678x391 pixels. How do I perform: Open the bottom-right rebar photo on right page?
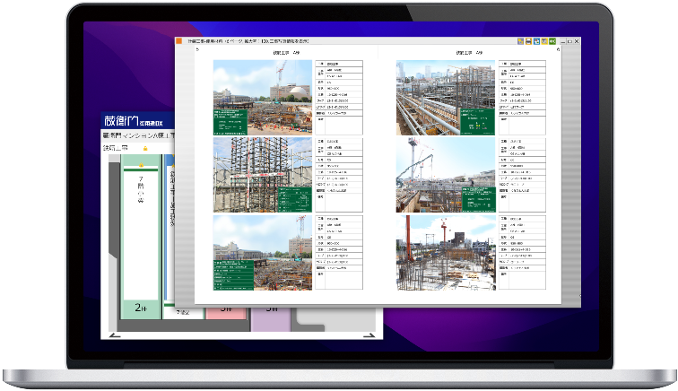click(446, 252)
